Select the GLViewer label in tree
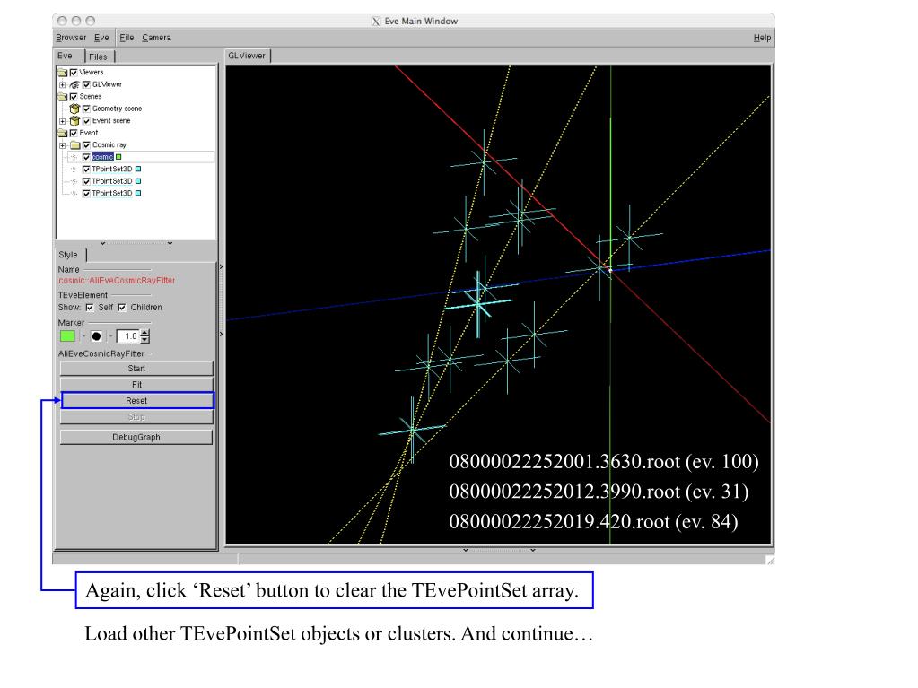 (x=107, y=85)
